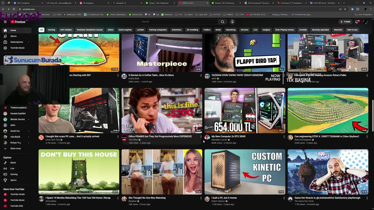Select the Role-Playing Games chip
The height and width of the screenshot is (210, 374).
285,30
